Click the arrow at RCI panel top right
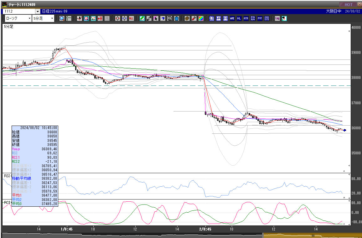 [x=349, y=201]
